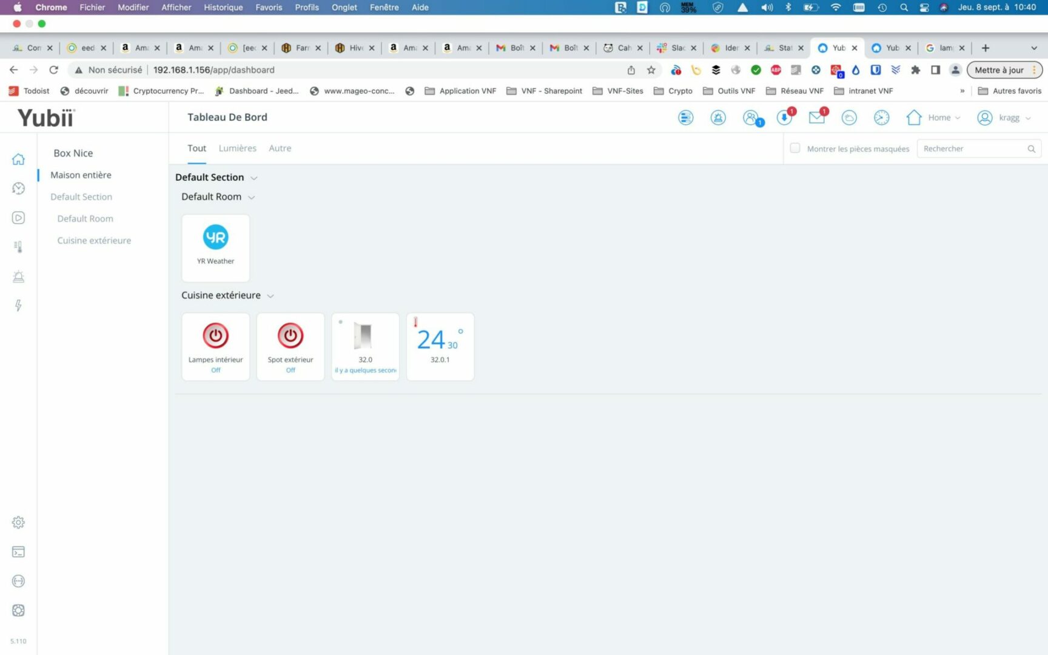The width and height of the screenshot is (1048, 655).
Task: Open the Home profile dropdown
Action: 933,118
